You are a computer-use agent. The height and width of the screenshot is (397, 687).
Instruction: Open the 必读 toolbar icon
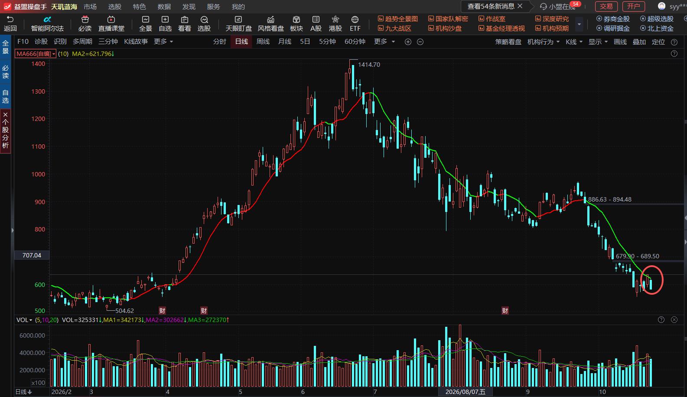point(85,20)
